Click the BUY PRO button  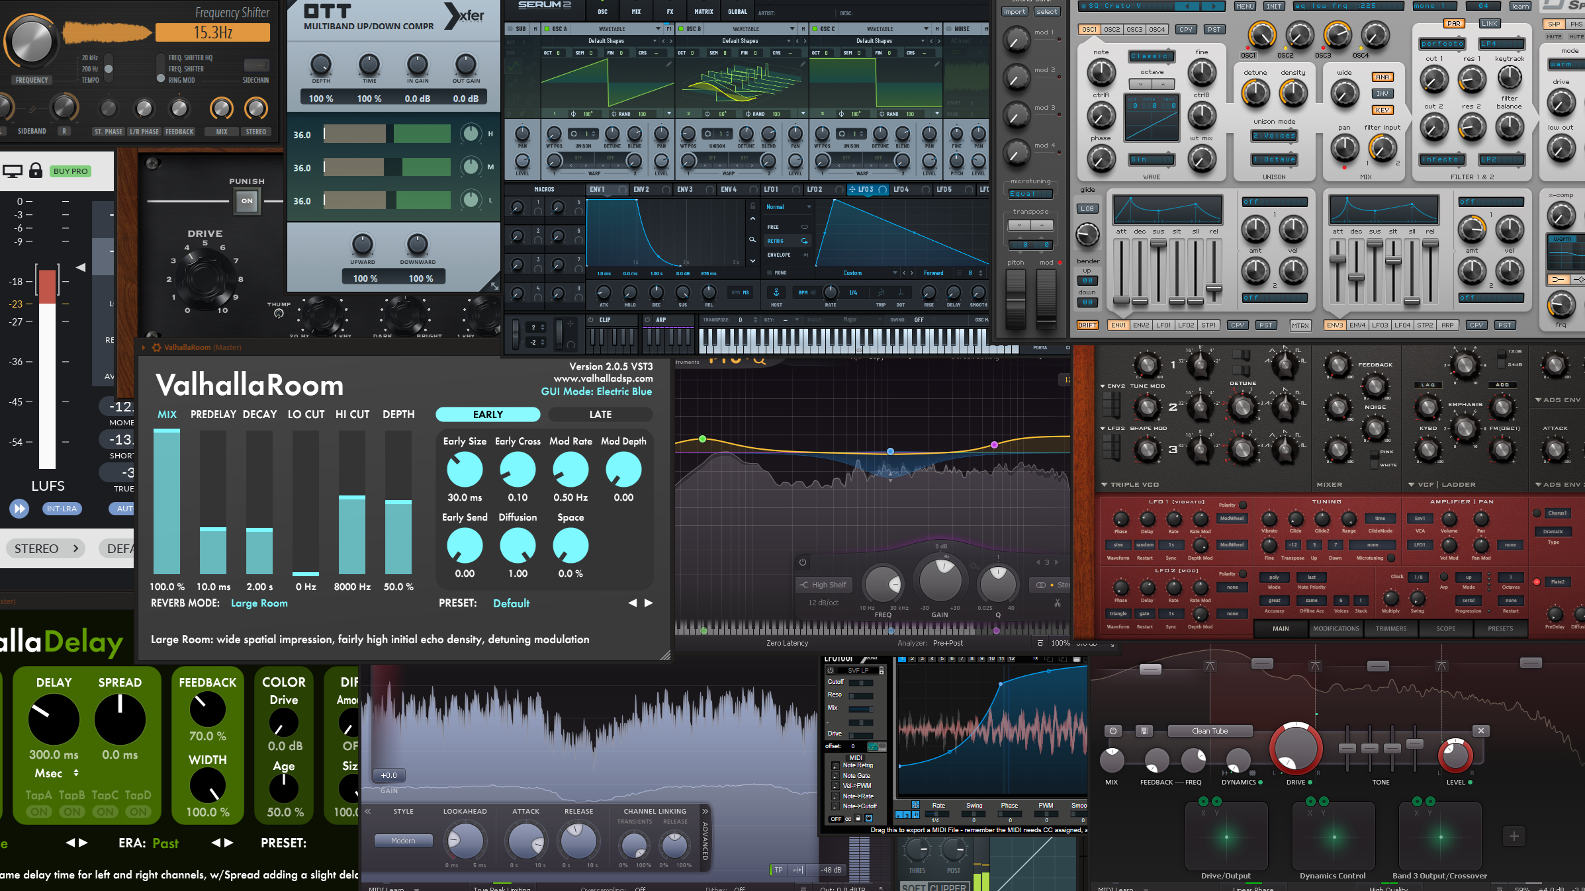71,171
